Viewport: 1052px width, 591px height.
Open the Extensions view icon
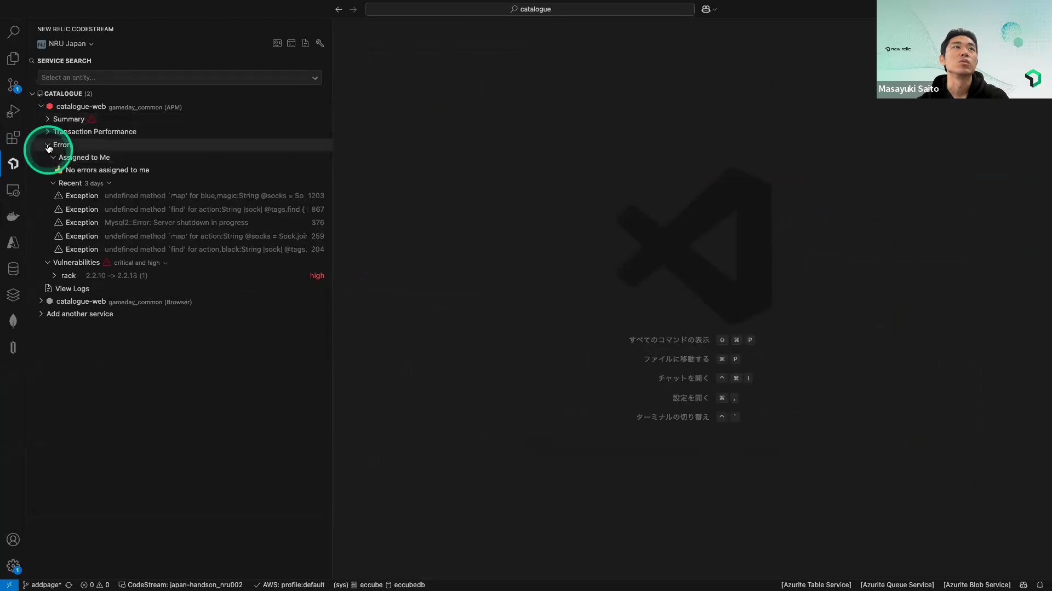13,138
